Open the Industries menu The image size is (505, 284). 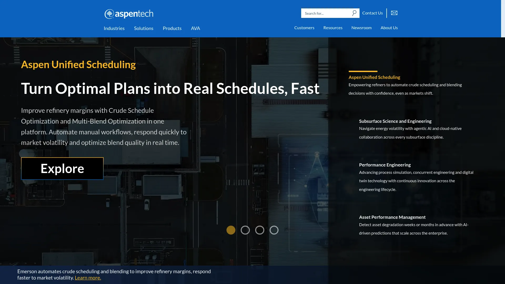[x=114, y=28]
